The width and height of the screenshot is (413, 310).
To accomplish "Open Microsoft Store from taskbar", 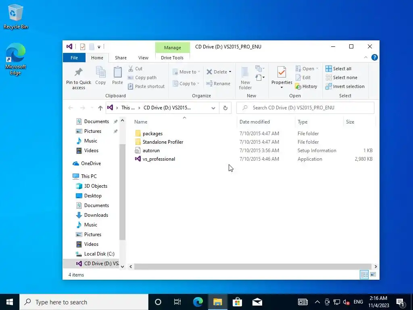I will [237, 302].
